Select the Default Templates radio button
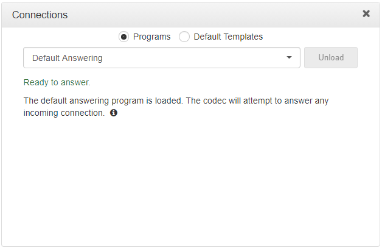 coord(184,37)
